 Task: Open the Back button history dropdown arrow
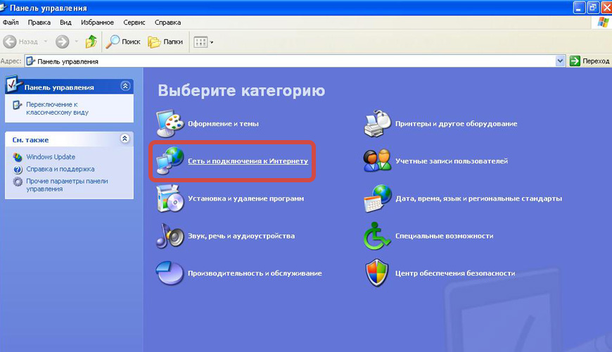(x=45, y=42)
